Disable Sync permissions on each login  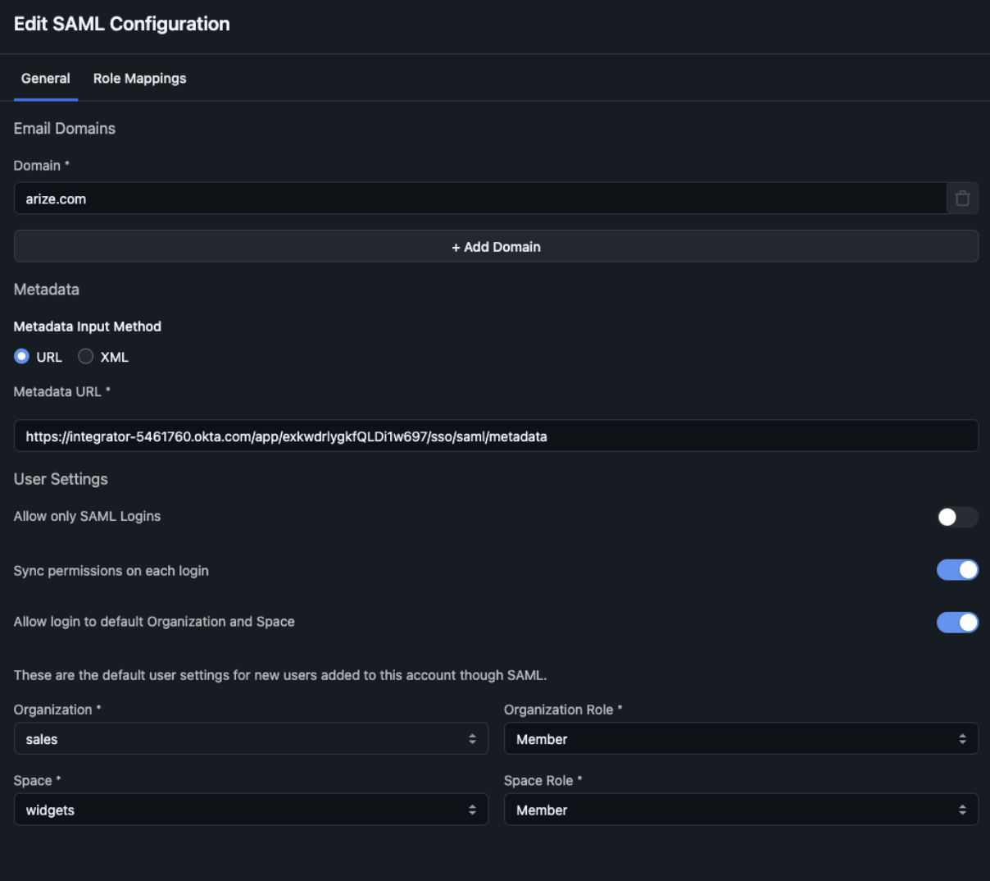point(957,570)
